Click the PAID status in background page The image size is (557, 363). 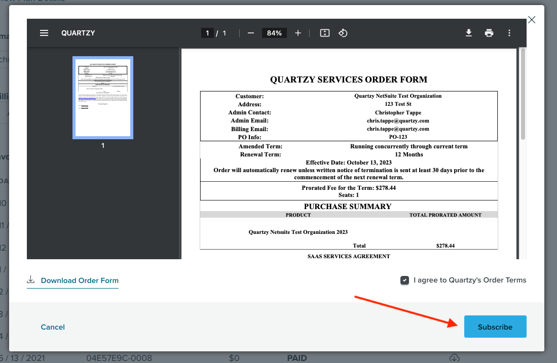click(297, 358)
